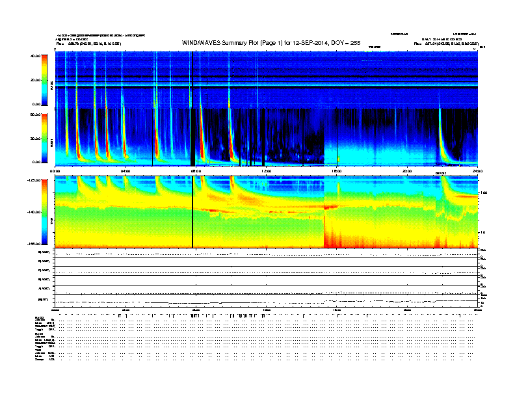This screenshot has width=515, height=398.
Task: Click 00:00 tick below the RAD1 spectrogram
Action: (x=55, y=171)
